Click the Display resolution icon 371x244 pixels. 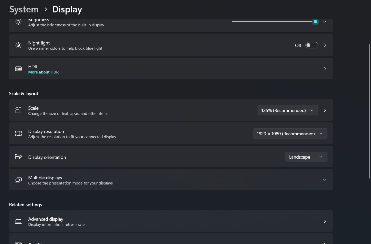click(x=18, y=134)
